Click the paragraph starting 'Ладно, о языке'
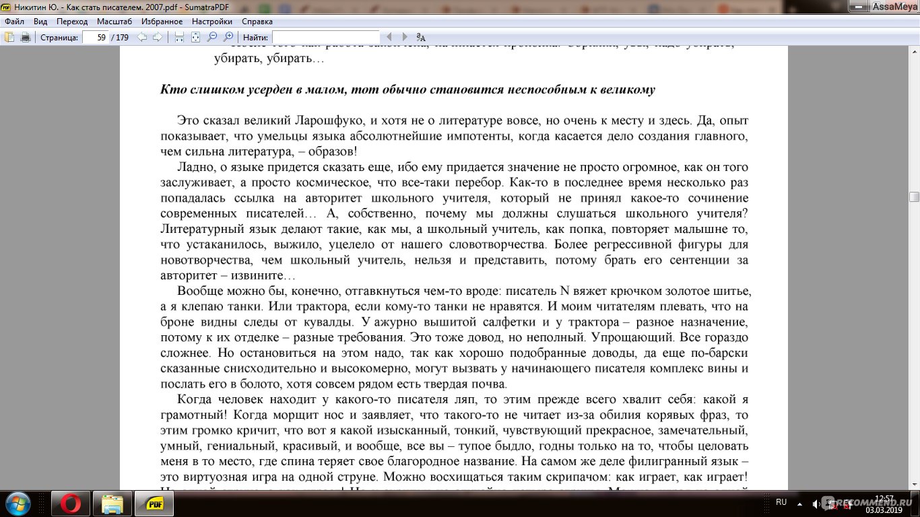Viewport: 920px width, 517px height. [455, 221]
